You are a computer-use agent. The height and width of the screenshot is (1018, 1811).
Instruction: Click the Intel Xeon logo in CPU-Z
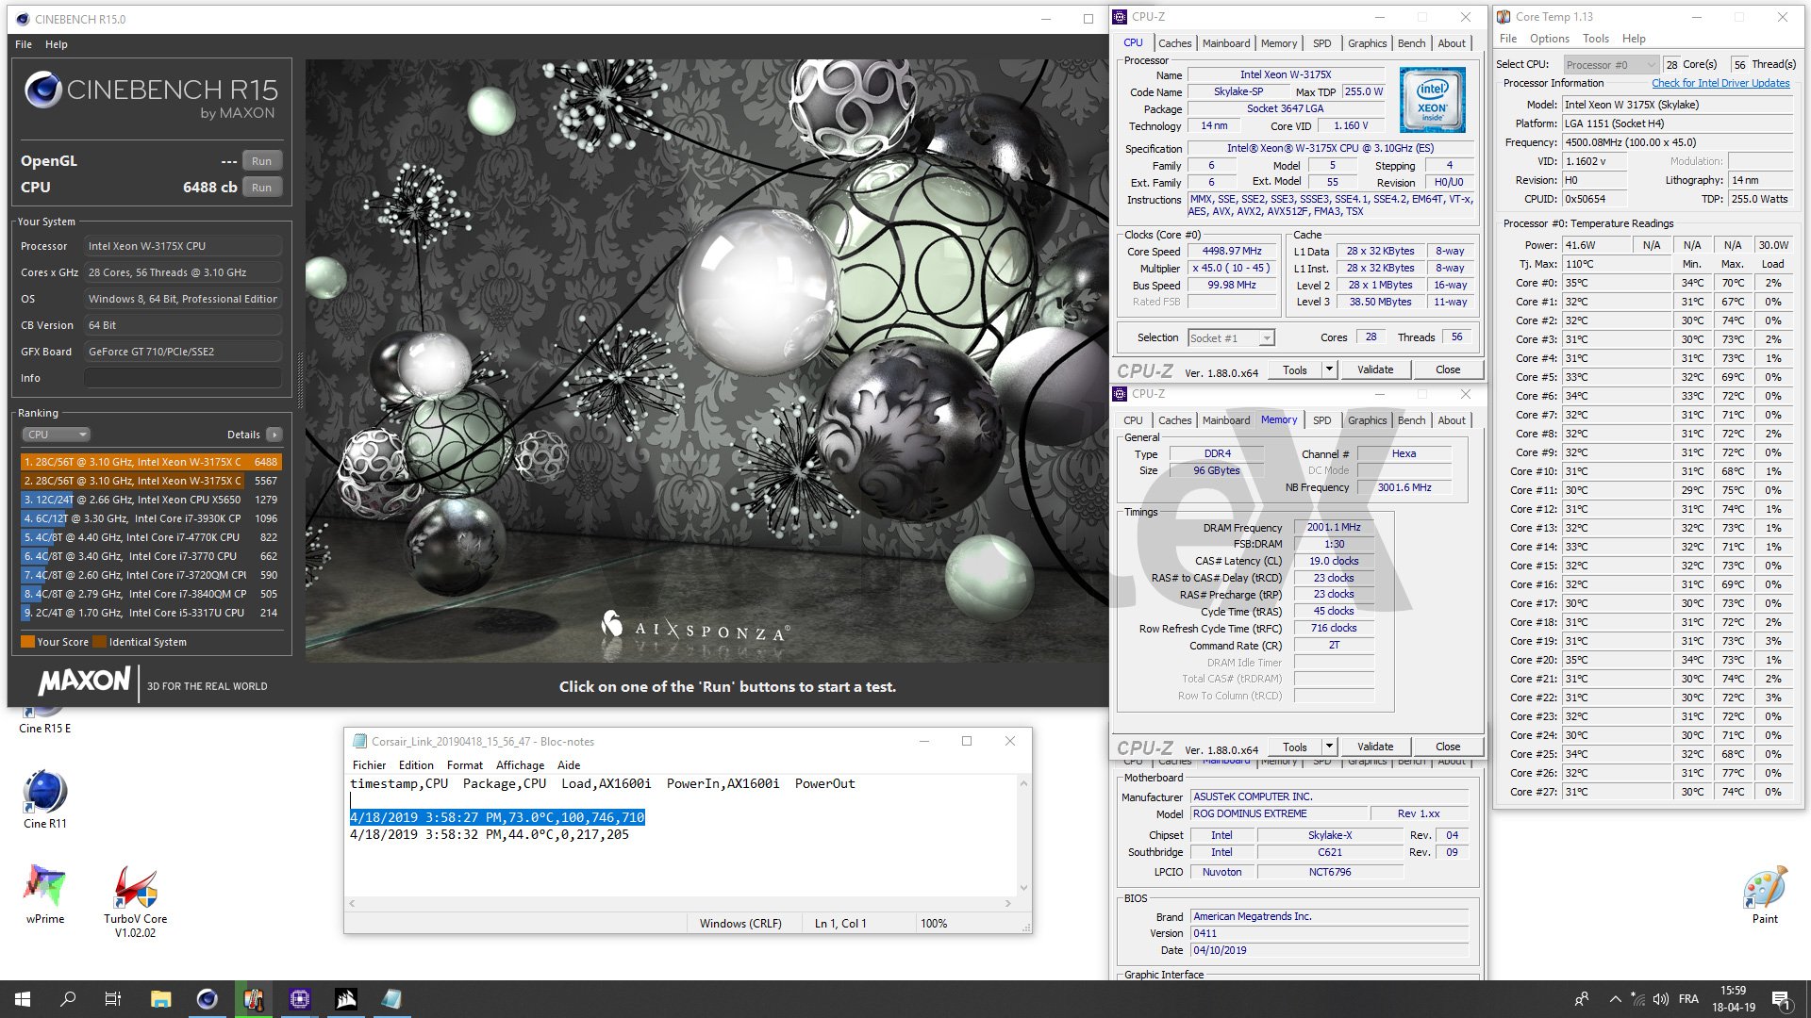coord(1432,99)
